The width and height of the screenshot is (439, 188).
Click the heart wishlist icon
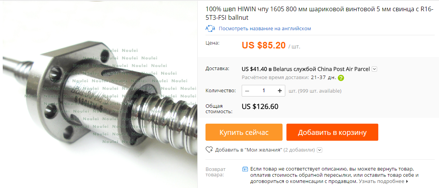209,150
